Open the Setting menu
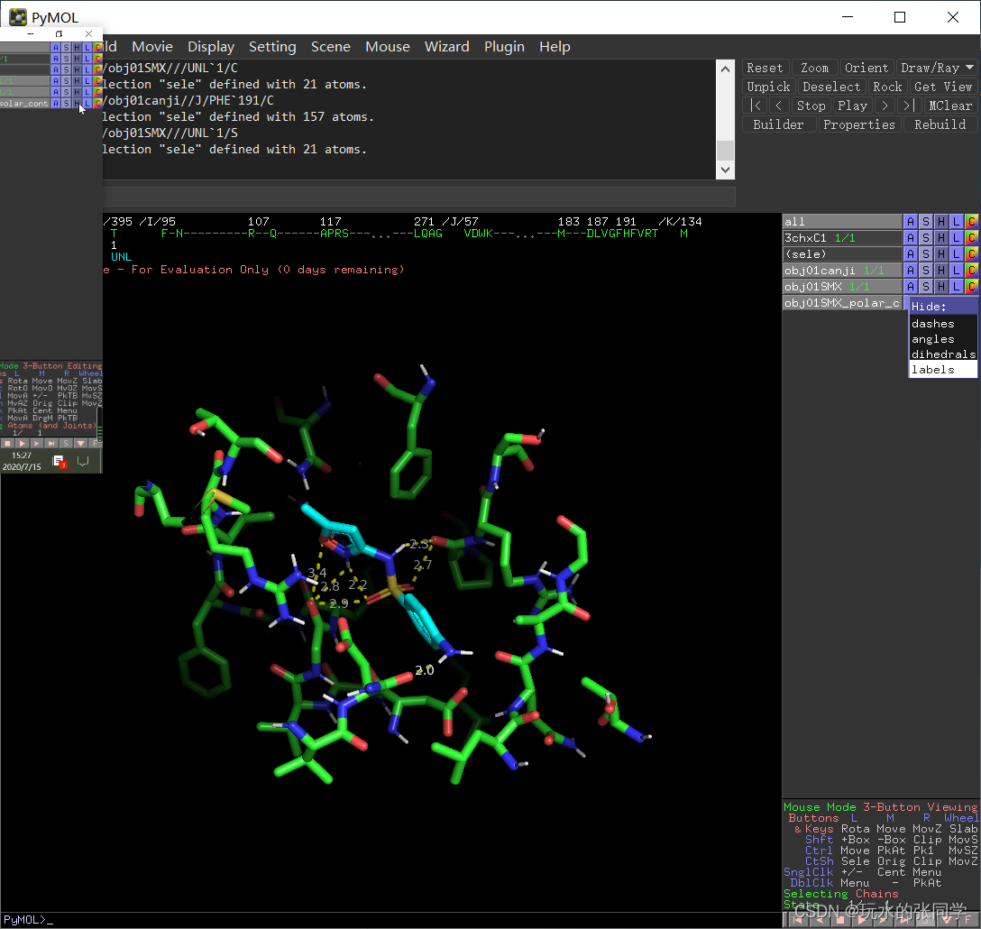Viewport: 981px width, 929px height. click(x=272, y=47)
